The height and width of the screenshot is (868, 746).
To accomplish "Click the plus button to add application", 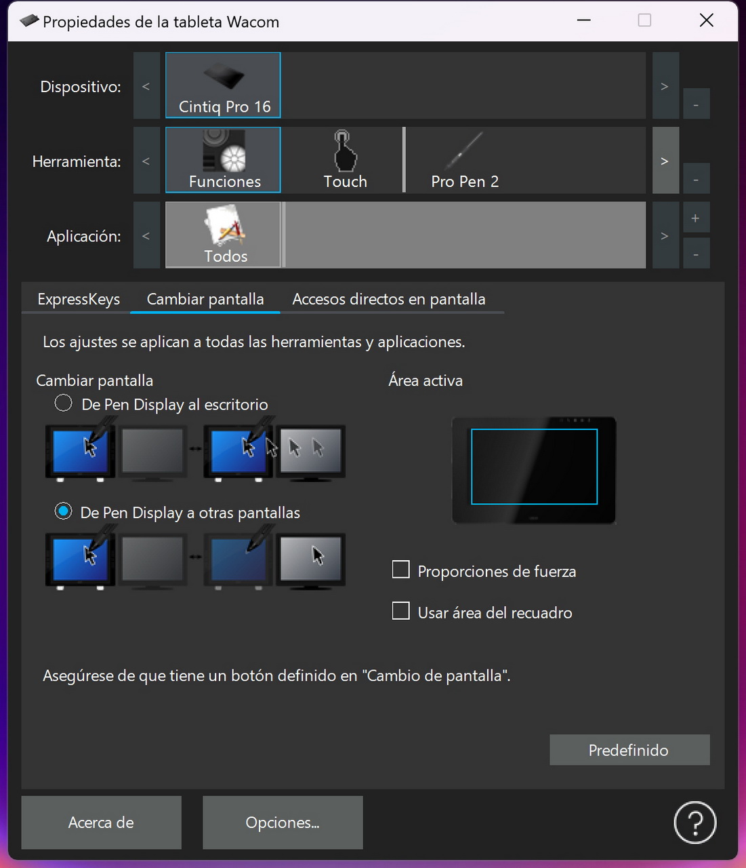I will click(x=695, y=218).
